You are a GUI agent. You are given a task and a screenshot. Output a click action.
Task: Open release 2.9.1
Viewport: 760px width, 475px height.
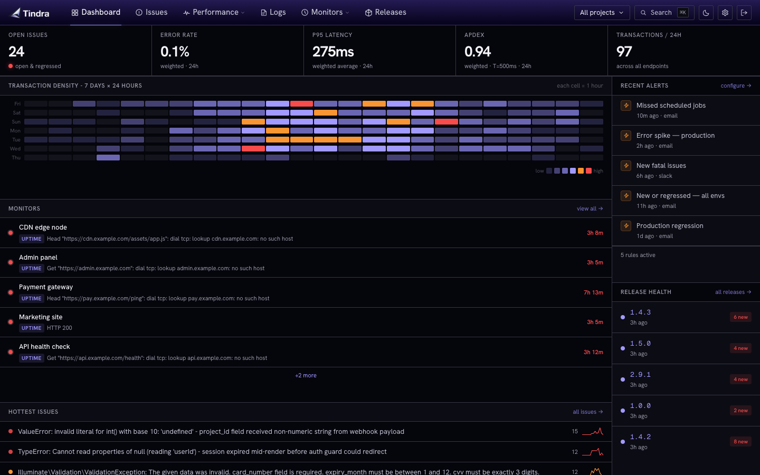[686, 379]
